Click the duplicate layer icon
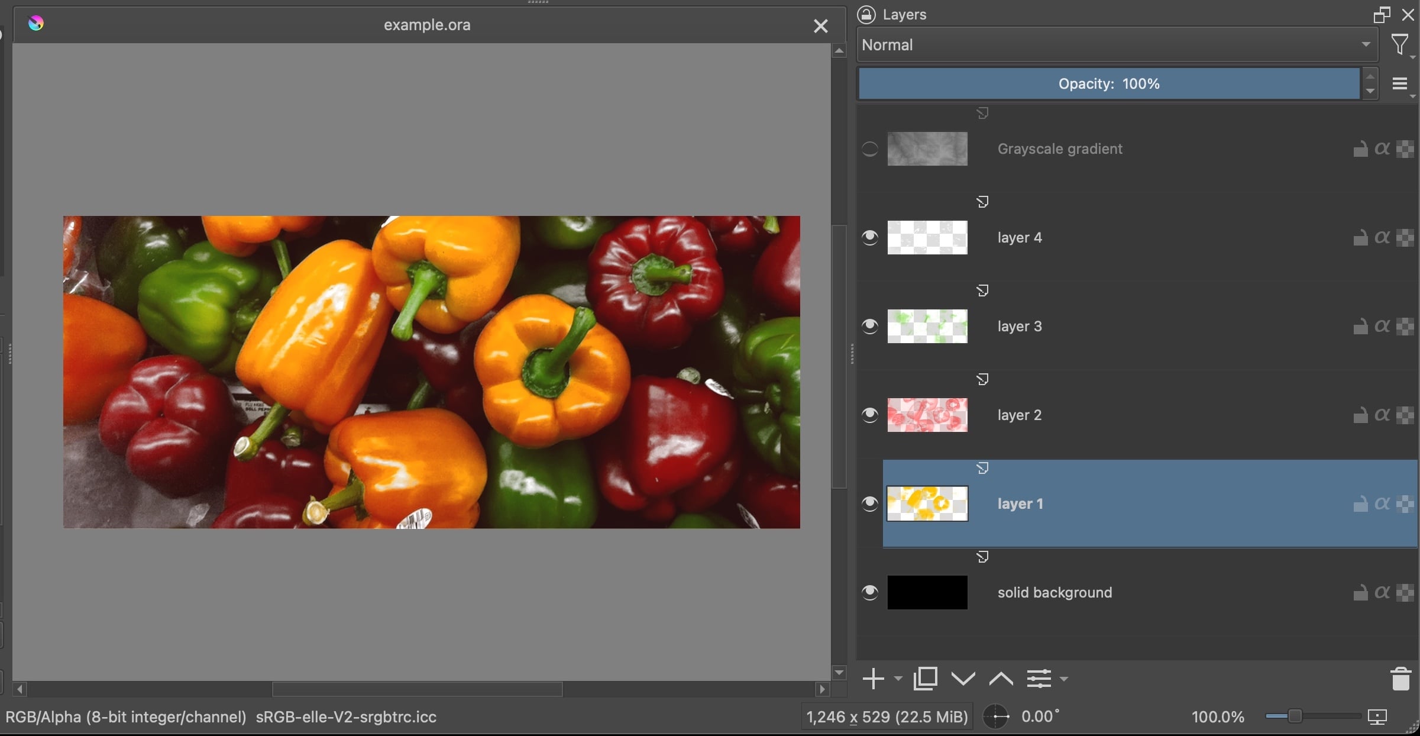 (x=926, y=679)
